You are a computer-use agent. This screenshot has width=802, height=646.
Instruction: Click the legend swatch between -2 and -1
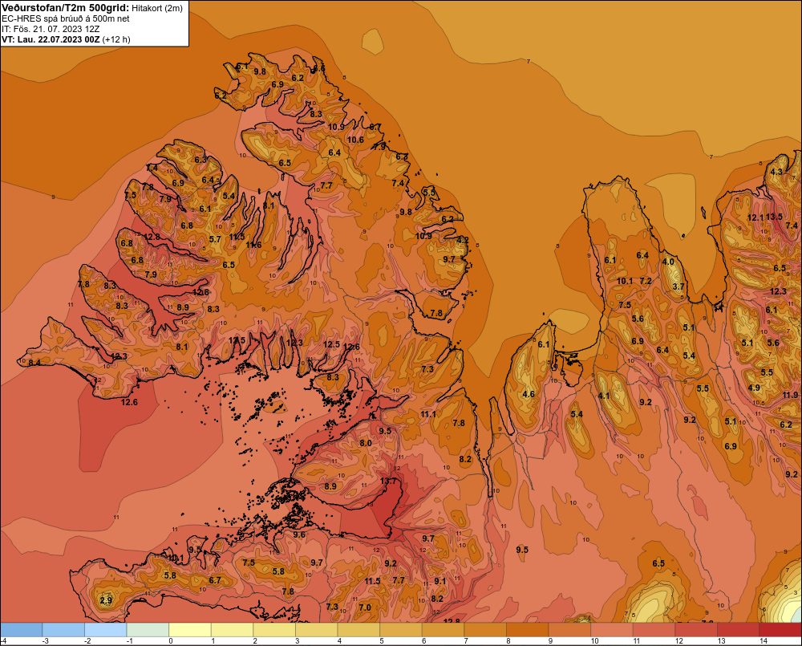click(x=105, y=630)
